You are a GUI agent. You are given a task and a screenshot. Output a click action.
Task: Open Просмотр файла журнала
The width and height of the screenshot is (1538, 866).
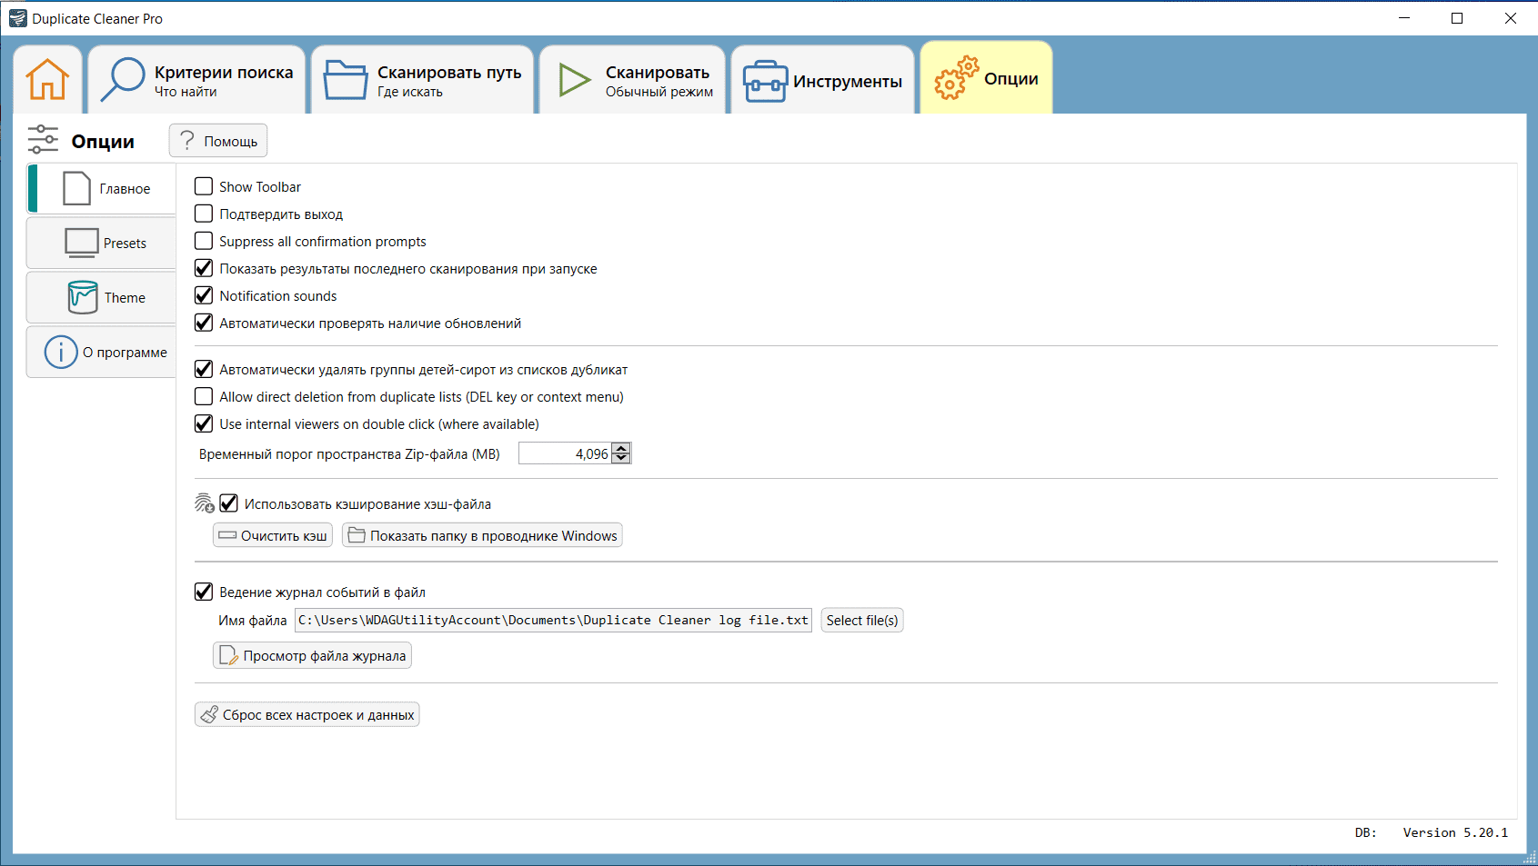click(x=312, y=655)
